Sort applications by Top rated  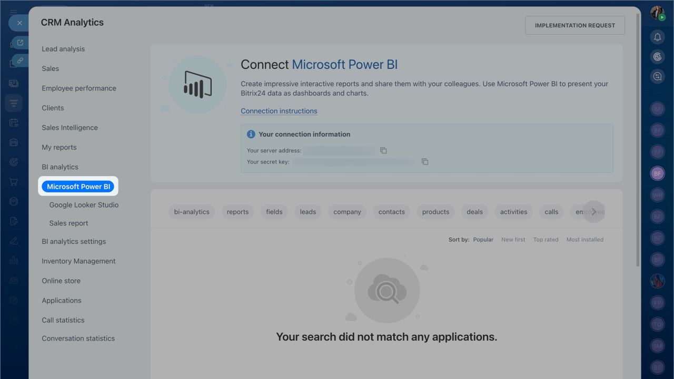(x=546, y=240)
